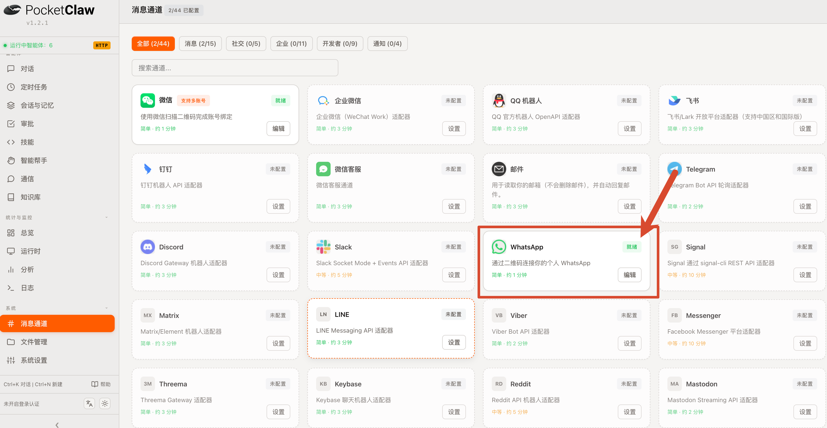This screenshot has width=827, height=428.
Task: Click the 就绪 status badge on WhatsApp
Action: pyautogui.click(x=631, y=247)
